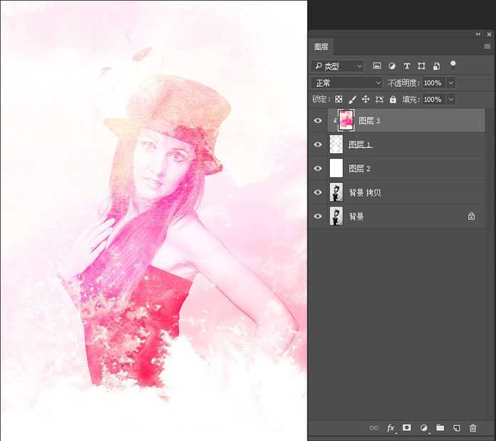Click the add layer style fx icon

(x=391, y=428)
